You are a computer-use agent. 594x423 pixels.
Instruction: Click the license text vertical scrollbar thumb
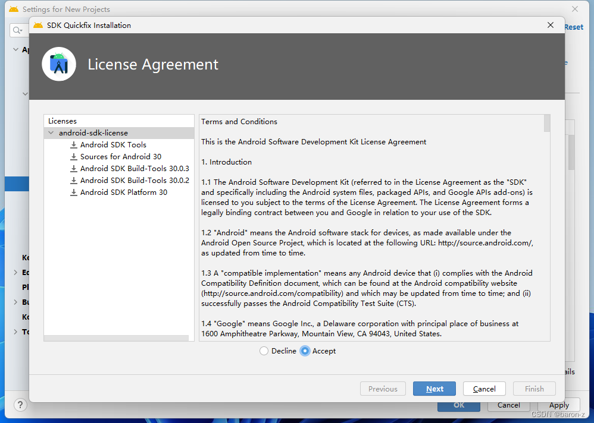546,123
